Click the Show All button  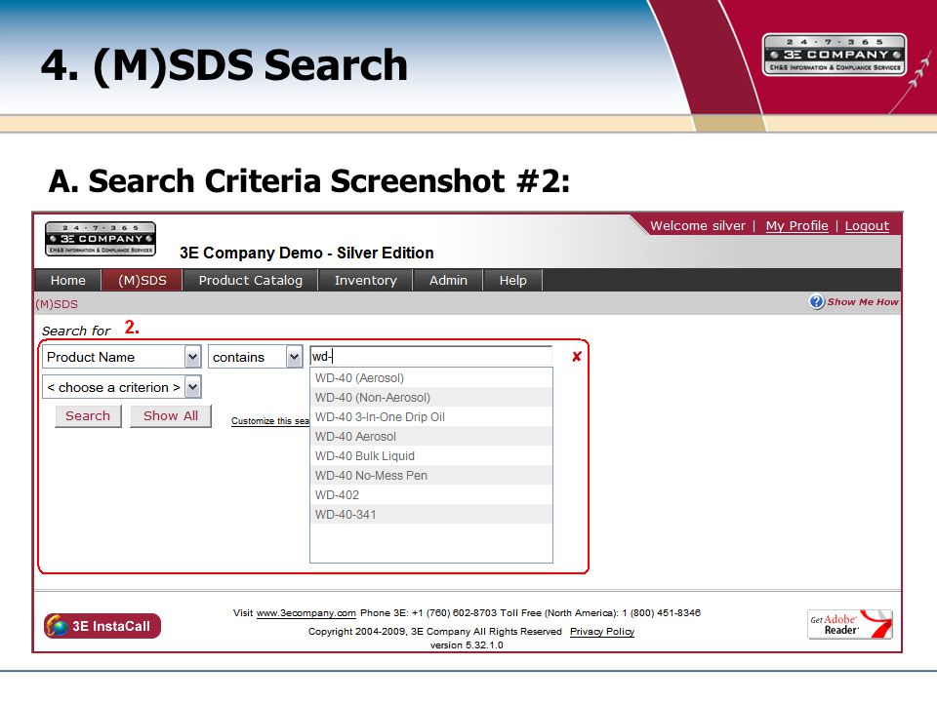tap(170, 416)
